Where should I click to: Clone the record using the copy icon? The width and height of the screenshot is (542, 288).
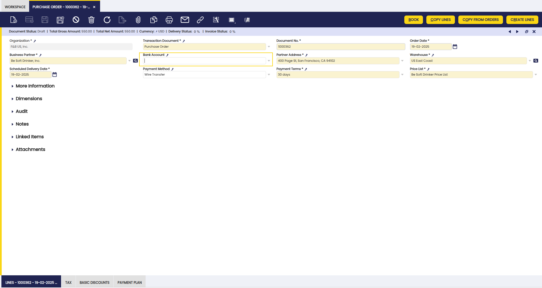154,20
